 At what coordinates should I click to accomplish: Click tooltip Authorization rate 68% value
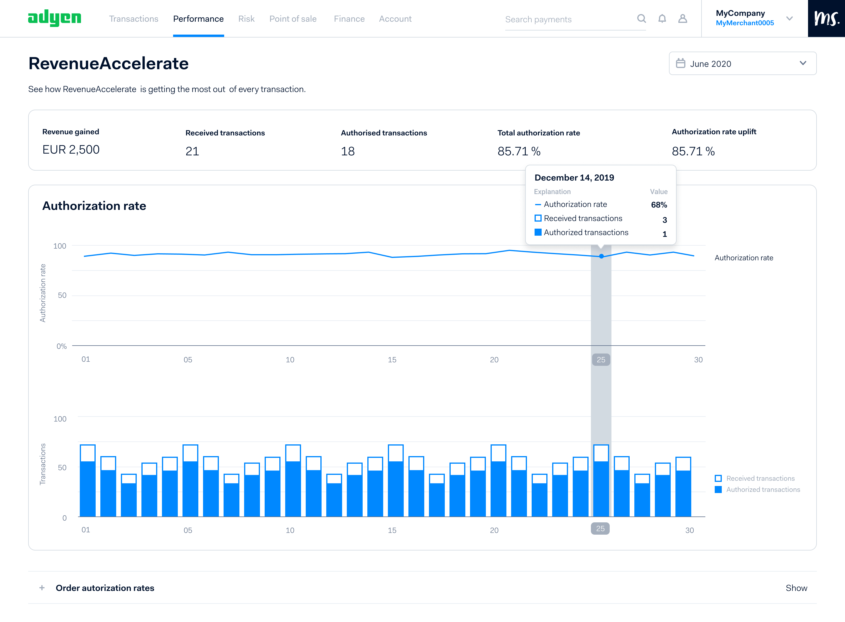tap(659, 205)
